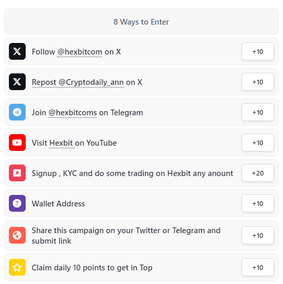Expand Claim daily 10 points entry
The height and width of the screenshot is (284, 283).
(x=141, y=267)
